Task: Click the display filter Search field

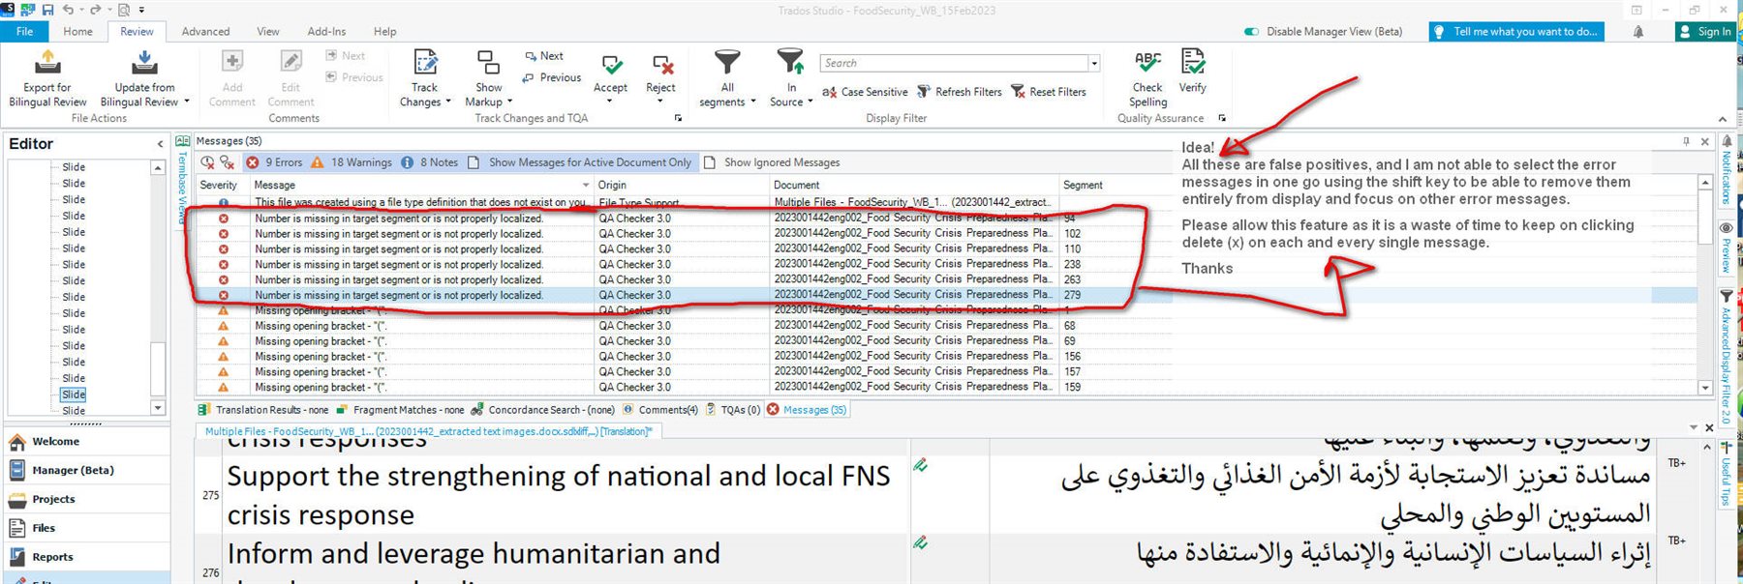Action: (x=955, y=63)
